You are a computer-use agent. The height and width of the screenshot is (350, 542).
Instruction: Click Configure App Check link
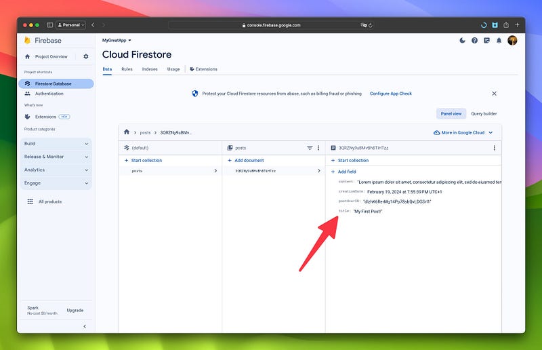pos(391,94)
